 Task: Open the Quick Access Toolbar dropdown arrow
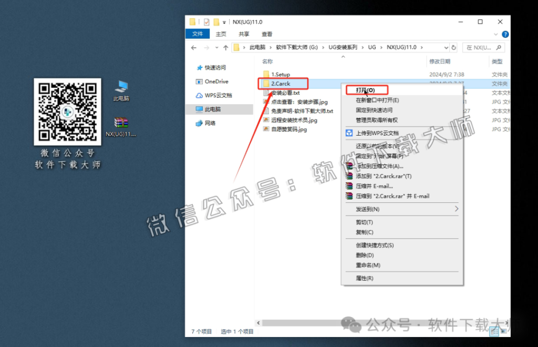click(x=225, y=22)
